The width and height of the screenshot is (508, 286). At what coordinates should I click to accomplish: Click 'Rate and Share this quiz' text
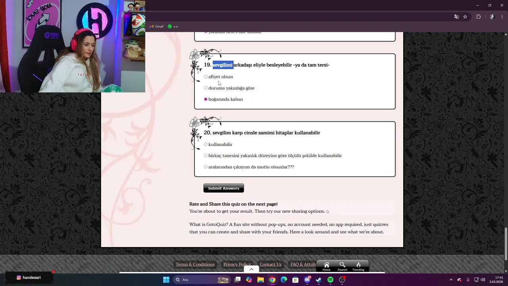(233, 204)
